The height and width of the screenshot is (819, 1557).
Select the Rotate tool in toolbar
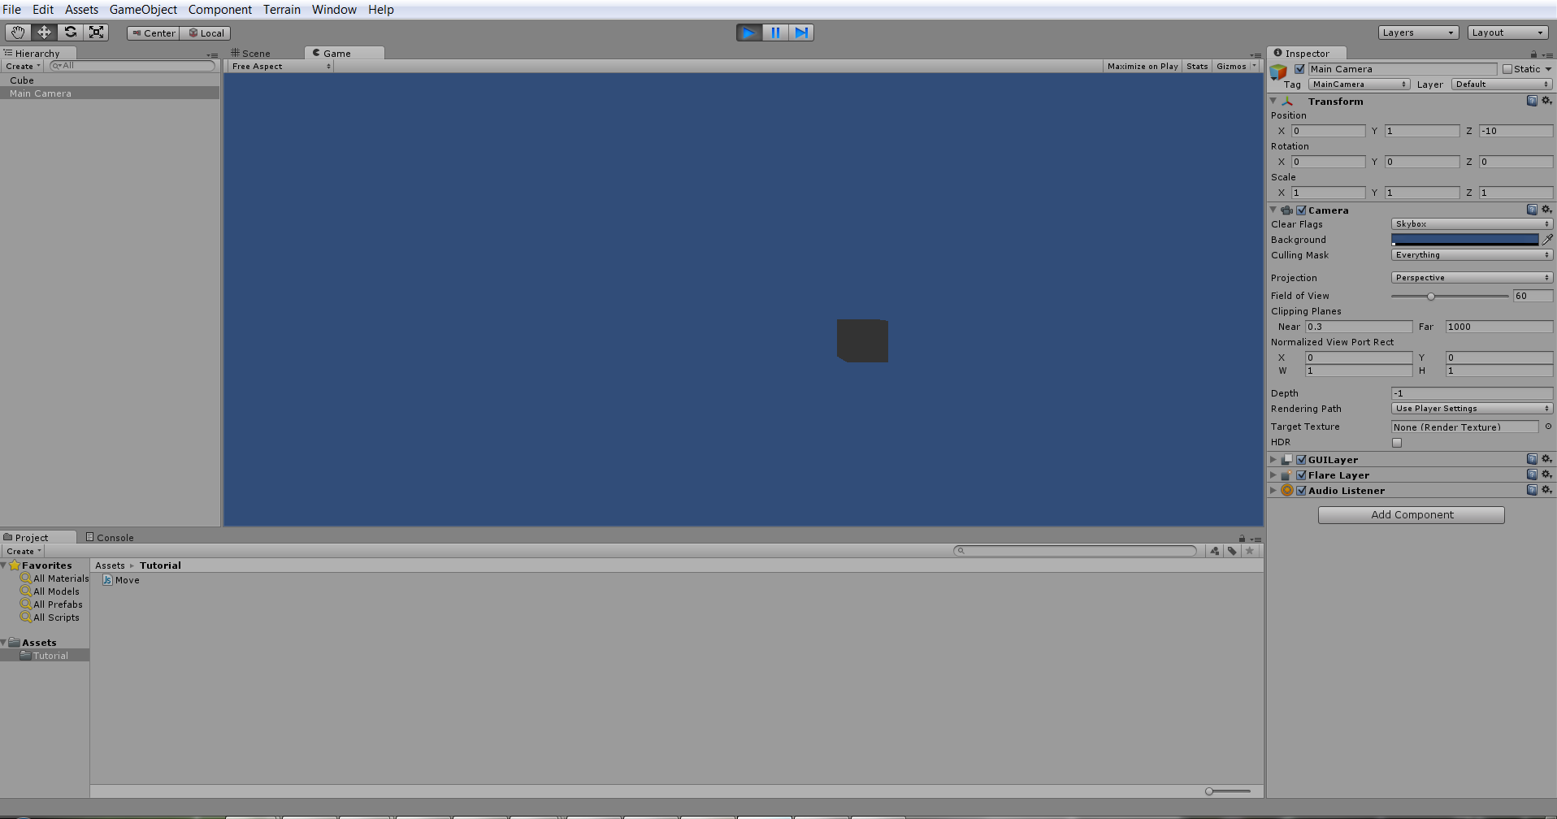[x=71, y=32]
